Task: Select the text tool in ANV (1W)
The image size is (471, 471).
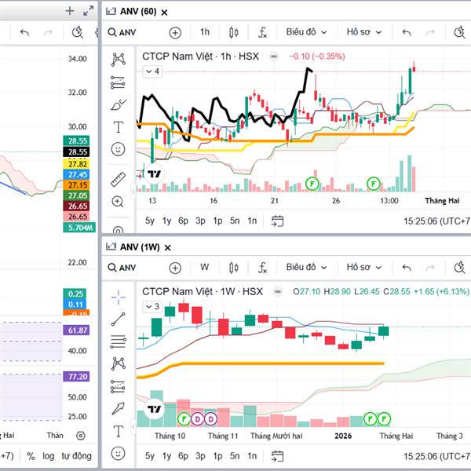Action: click(118, 431)
